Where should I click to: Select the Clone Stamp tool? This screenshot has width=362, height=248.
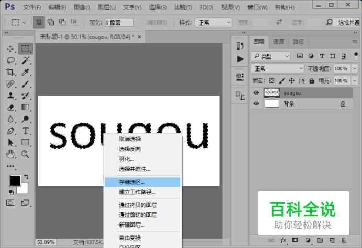pos(10,96)
